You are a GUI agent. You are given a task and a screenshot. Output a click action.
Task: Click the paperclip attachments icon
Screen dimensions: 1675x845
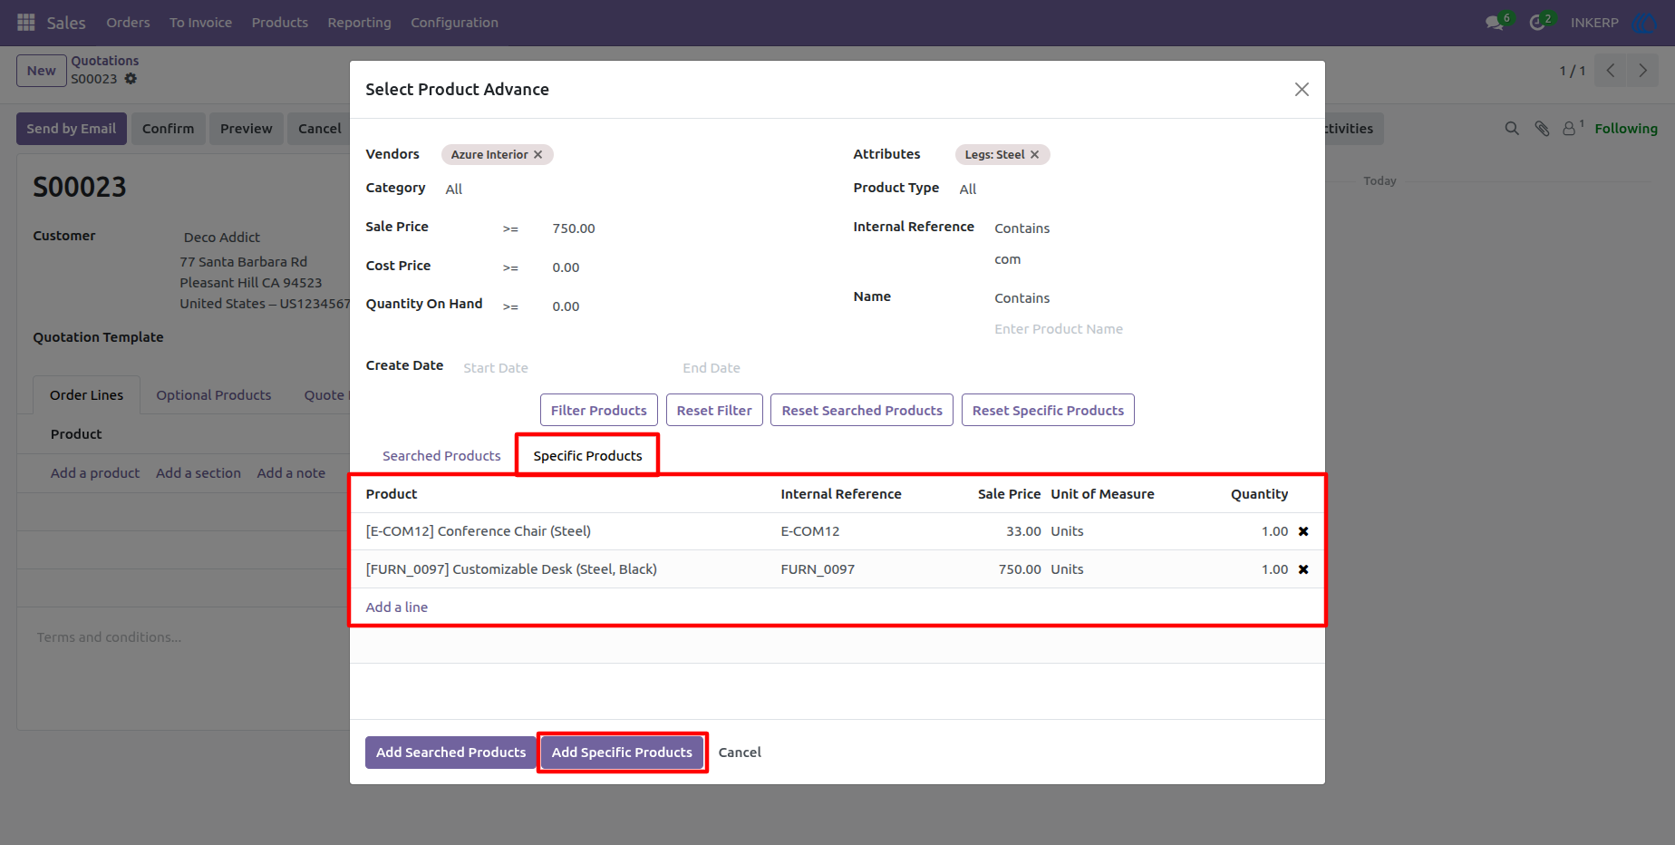click(1542, 129)
